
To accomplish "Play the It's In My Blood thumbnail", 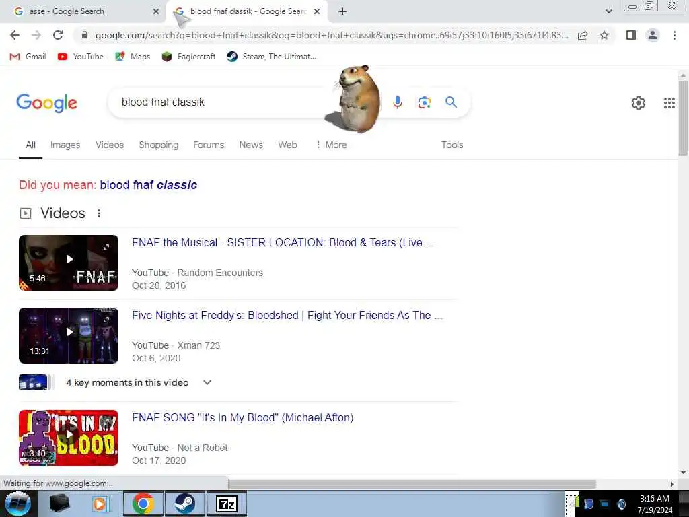I will pyautogui.click(x=69, y=438).
